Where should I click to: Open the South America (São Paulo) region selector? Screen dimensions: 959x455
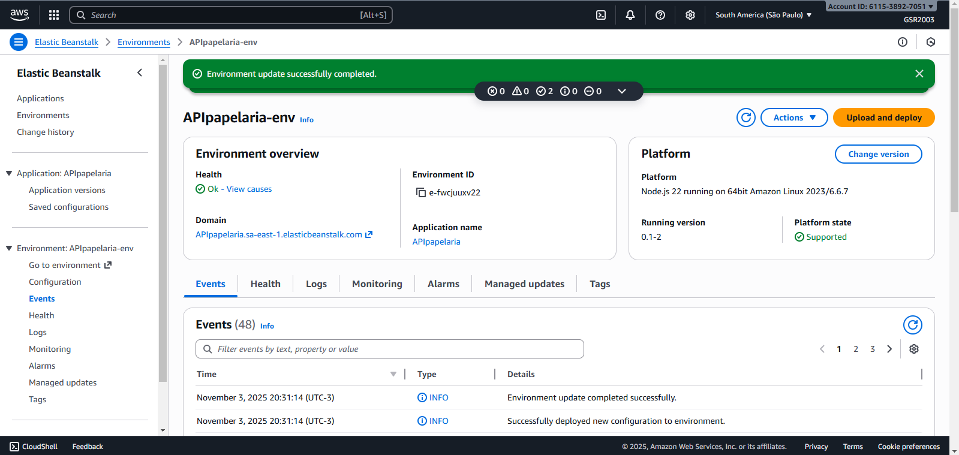click(x=763, y=15)
